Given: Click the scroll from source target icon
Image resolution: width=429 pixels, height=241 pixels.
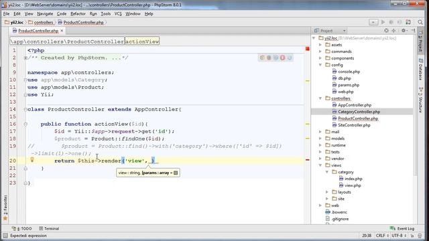Looking at the screenshot, I should tap(386, 31).
